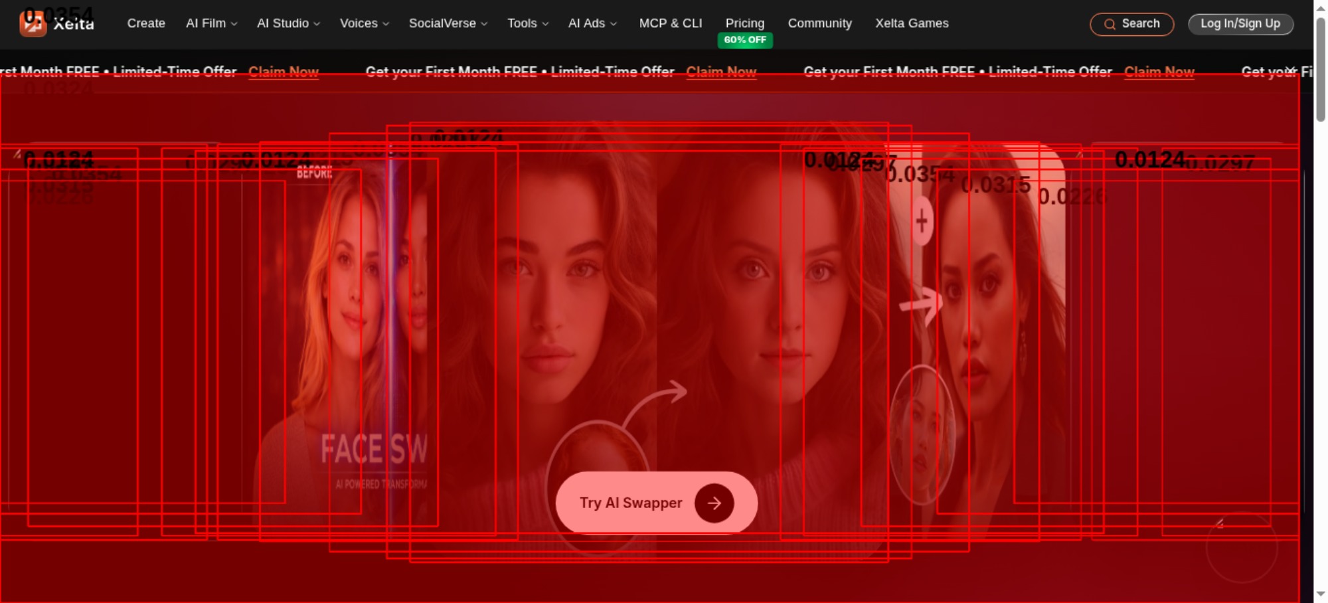Open the Pricing page
The image size is (1328, 603).
(745, 23)
